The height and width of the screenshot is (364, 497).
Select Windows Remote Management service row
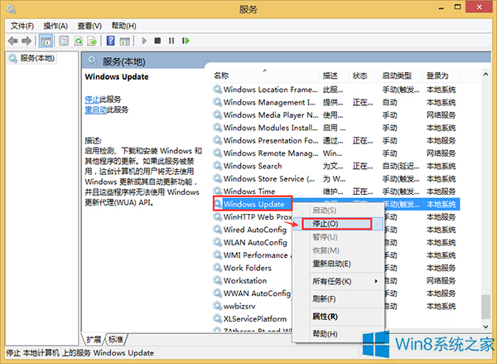335,153
